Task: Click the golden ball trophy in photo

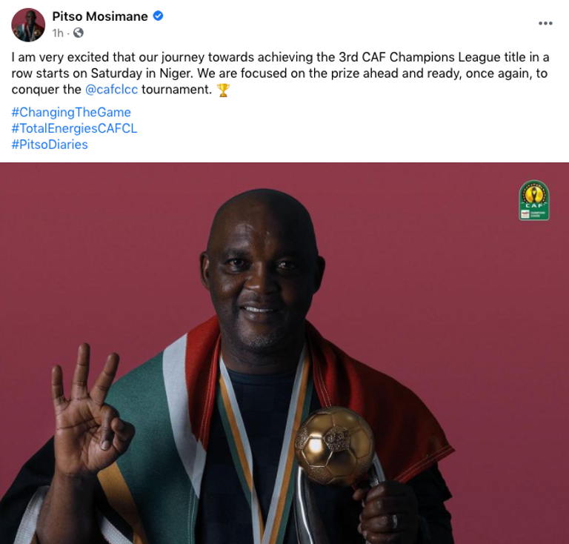Action: coord(335,446)
